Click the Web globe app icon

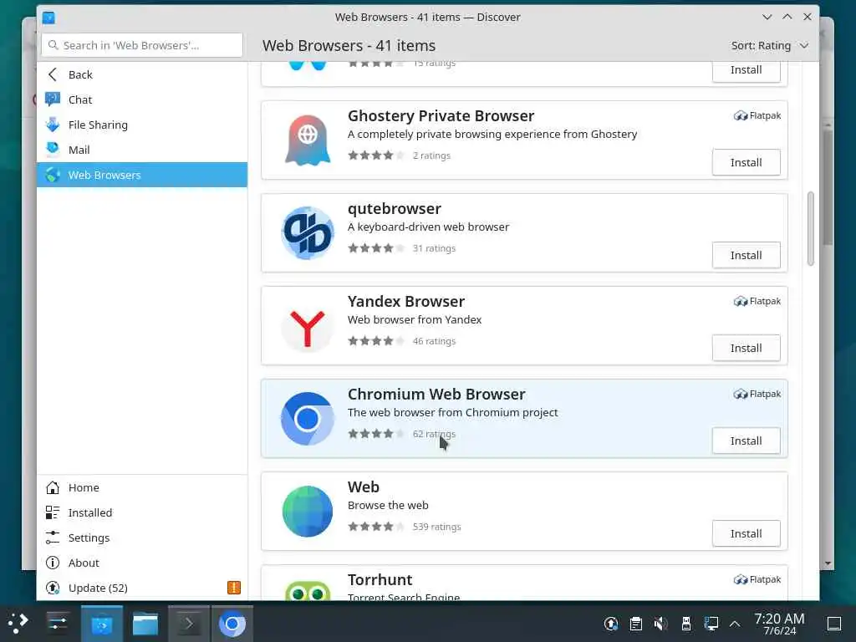tap(308, 512)
